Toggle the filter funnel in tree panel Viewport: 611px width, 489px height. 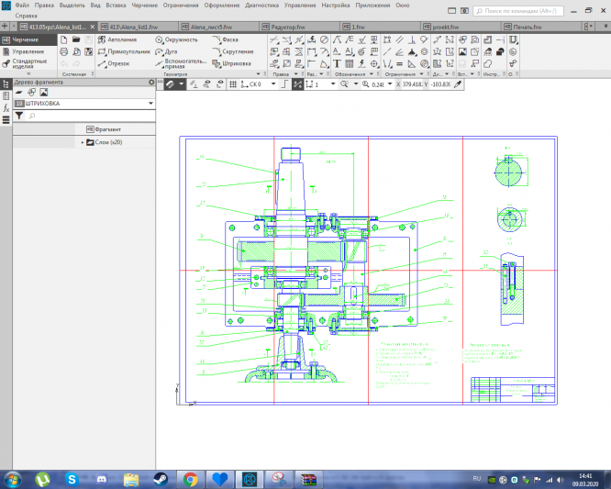(18, 117)
